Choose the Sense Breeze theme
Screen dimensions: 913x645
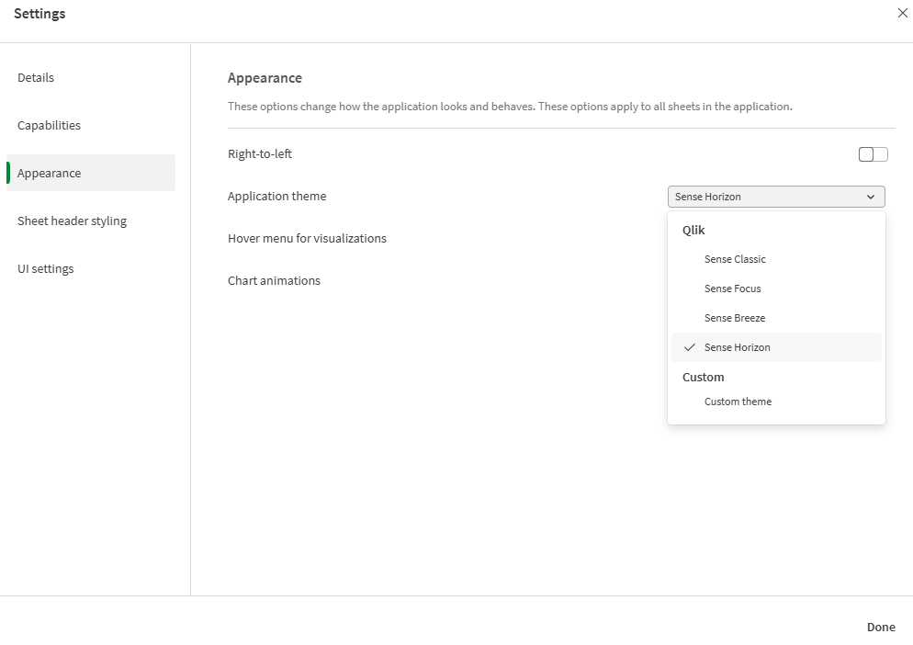(x=734, y=318)
